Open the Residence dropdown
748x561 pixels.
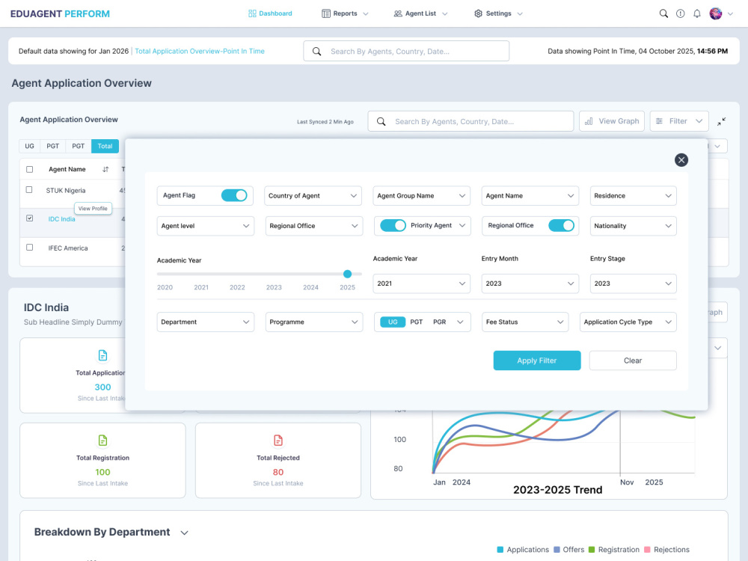coord(633,195)
